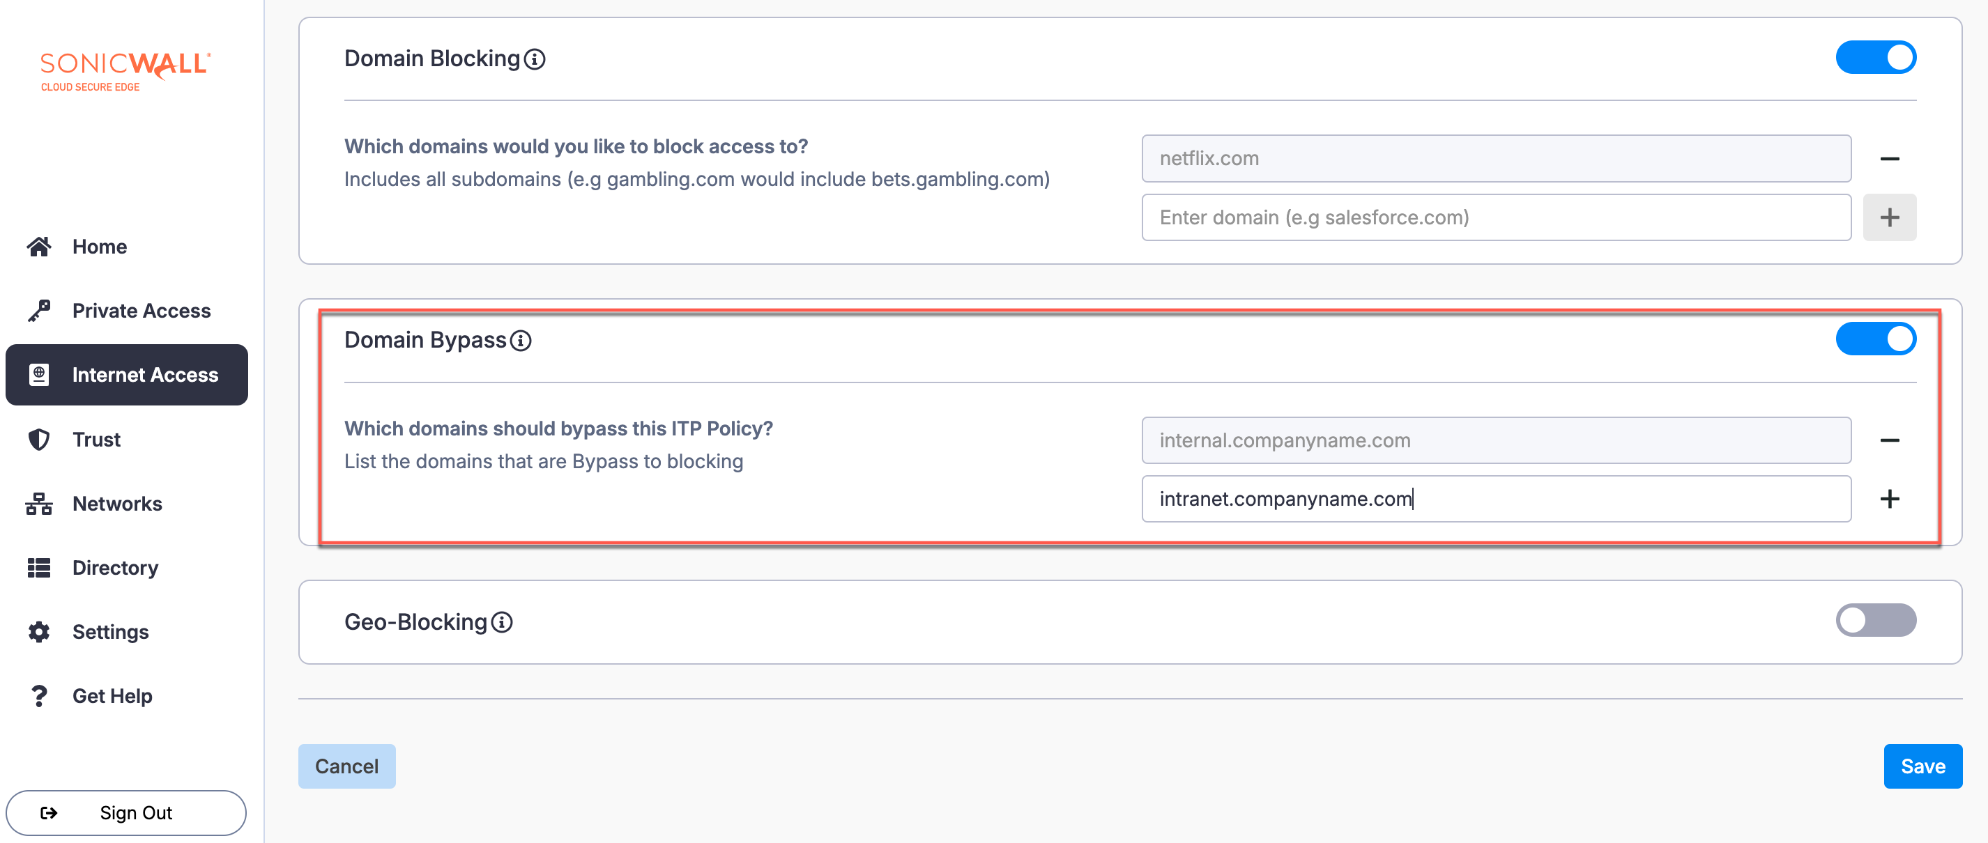Viewport: 1988px width, 843px height.
Task: Disable the Domain Blocking toggle
Action: click(1875, 58)
